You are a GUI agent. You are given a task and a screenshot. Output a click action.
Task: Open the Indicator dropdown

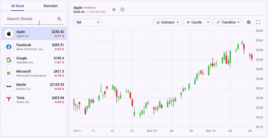167,22
